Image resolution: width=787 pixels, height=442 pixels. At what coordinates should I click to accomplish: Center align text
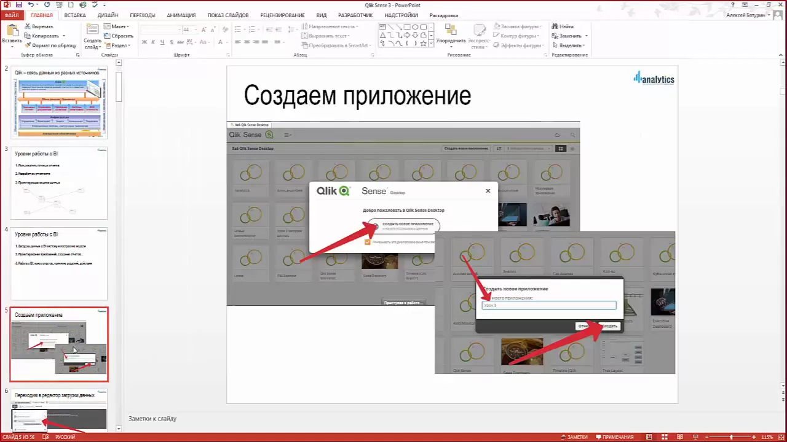click(x=247, y=42)
